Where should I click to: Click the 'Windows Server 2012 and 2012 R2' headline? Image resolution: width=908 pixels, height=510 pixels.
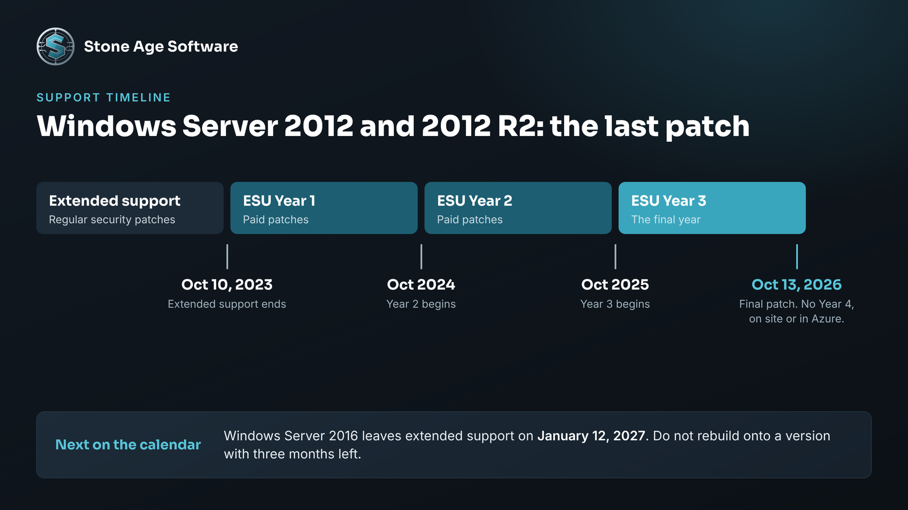[393, 126]
